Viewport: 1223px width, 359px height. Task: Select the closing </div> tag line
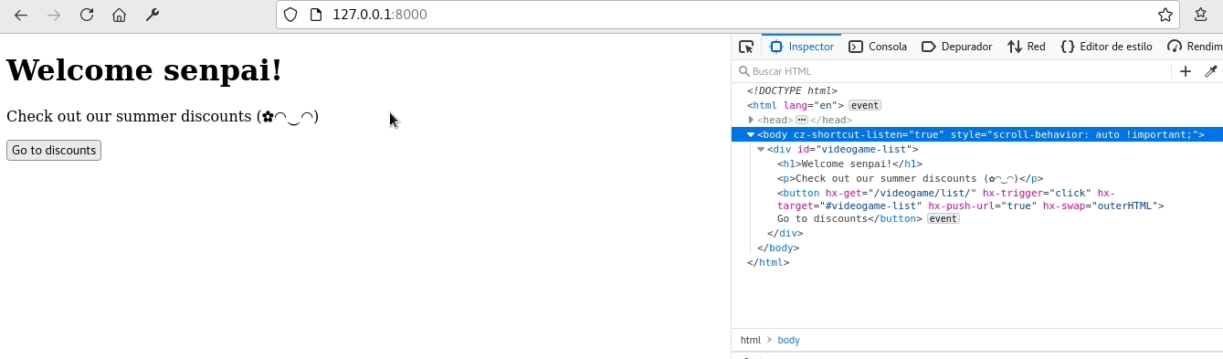[785, 233]
